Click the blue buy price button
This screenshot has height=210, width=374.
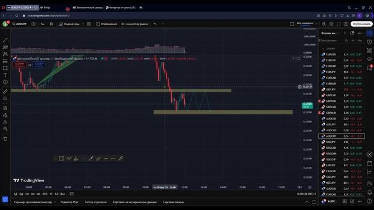39,65
